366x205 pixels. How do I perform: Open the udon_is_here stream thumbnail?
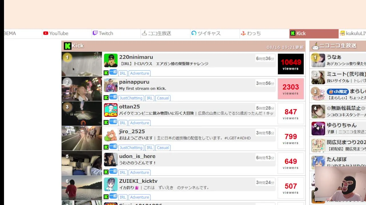click(82, 163)
